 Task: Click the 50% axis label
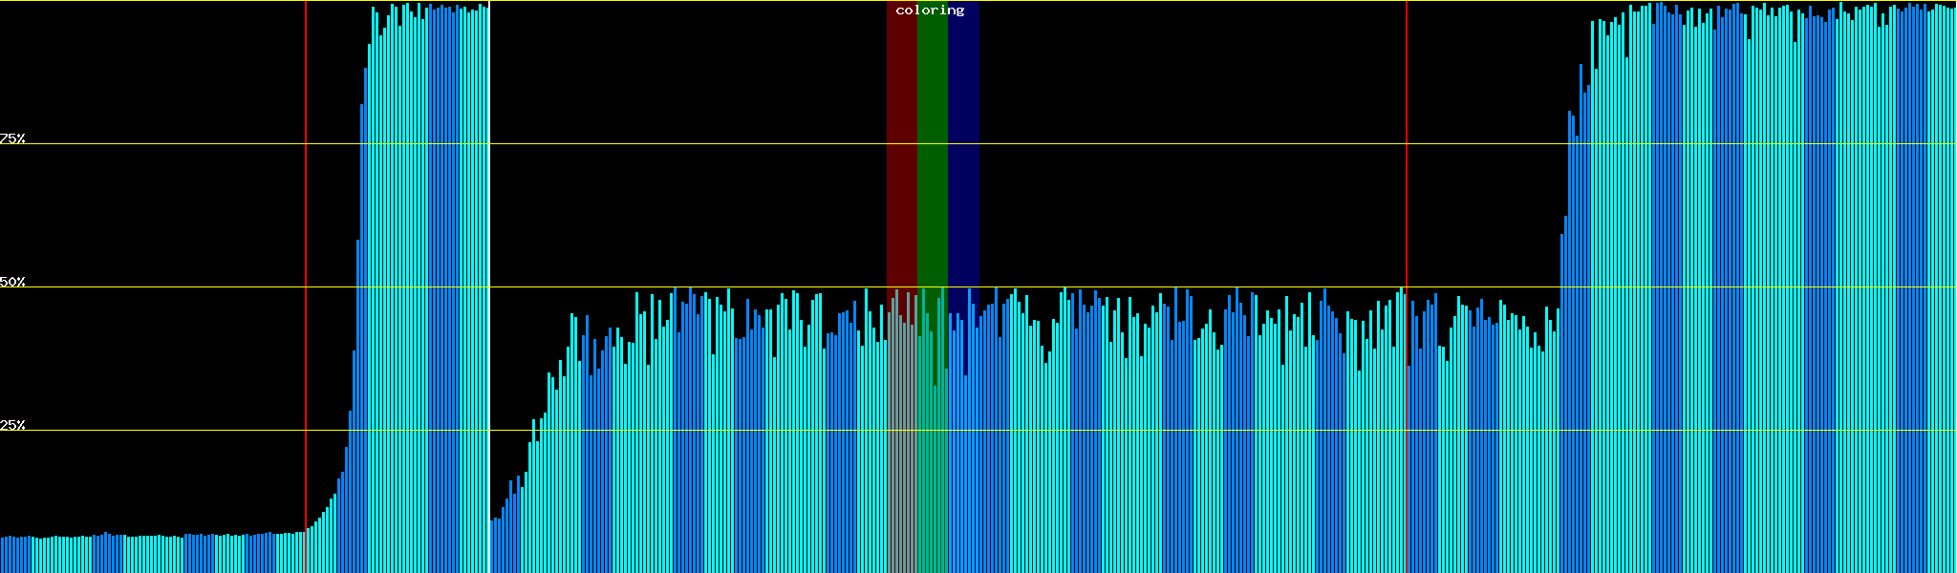click(12, 282)
